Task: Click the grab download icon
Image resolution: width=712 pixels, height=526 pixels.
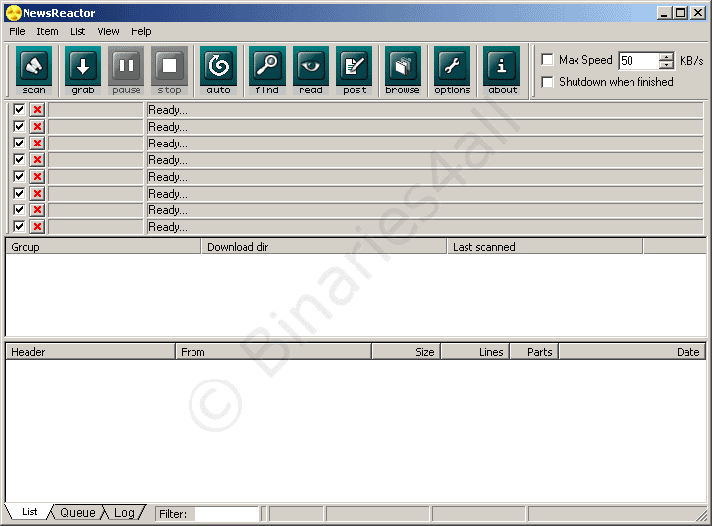Action: 82,71
